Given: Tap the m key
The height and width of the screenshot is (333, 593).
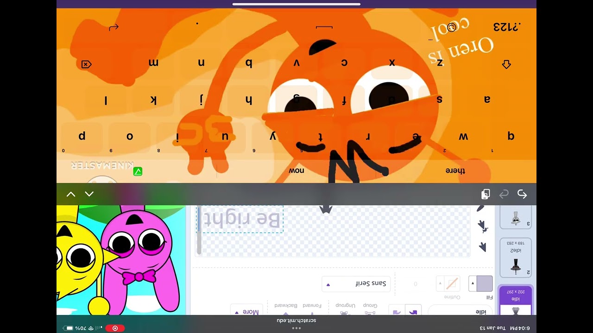Looking at the screenshot, I should click(153, 63).
